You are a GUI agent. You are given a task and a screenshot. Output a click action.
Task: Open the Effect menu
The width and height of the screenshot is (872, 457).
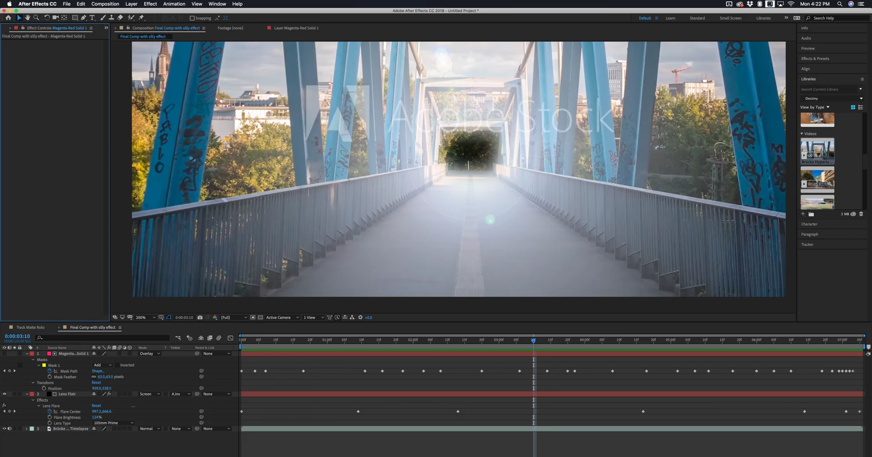(150, 4)
